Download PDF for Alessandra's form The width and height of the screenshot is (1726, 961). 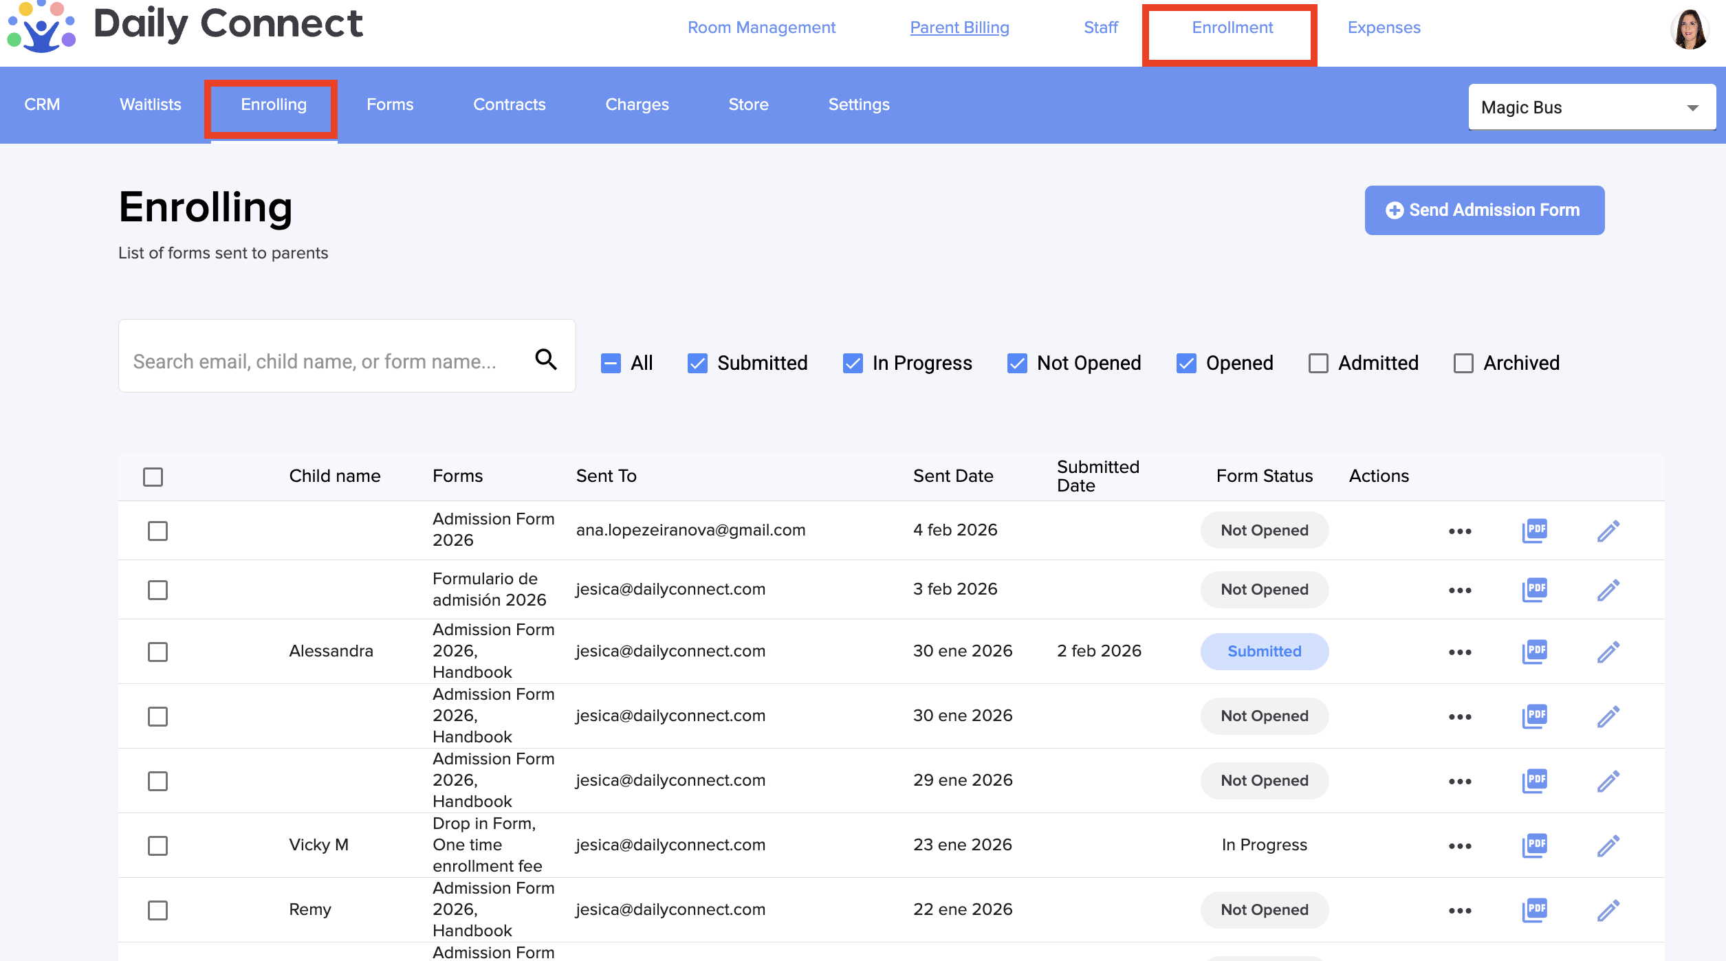pos(1534,651)
